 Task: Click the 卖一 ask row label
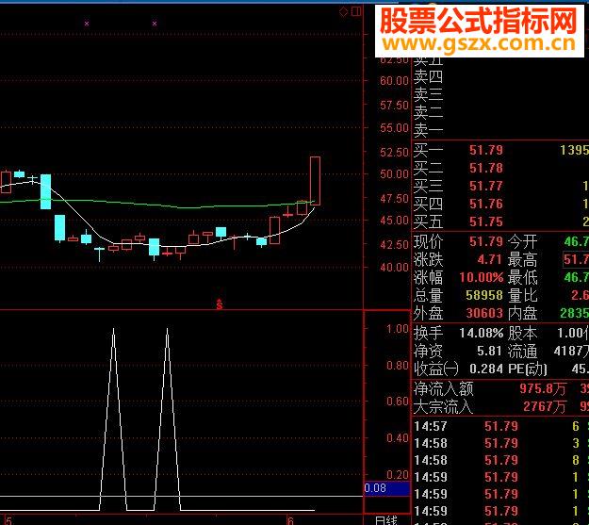click(x=428, y=130)
